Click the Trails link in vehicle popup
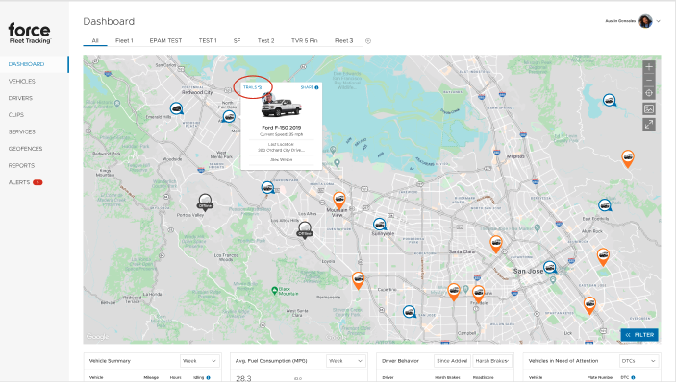 [253, 87]
